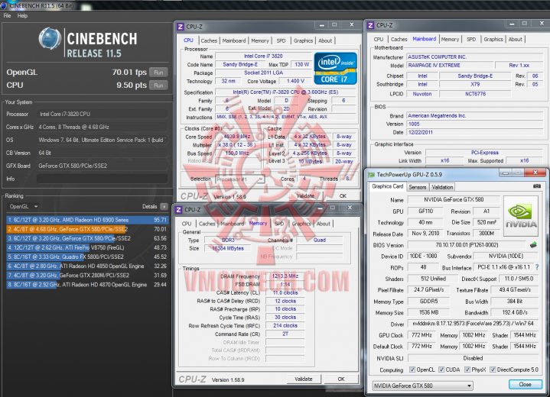550x397 pixels.
Task: Toggle the DirectCompute 5.0 checkbox
Action: (493, 370)
